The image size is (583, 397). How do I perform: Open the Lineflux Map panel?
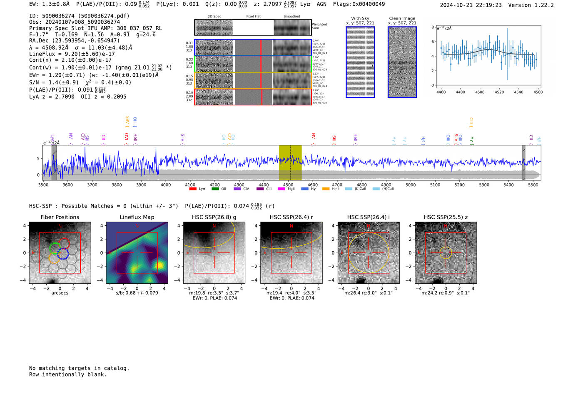[137, 253]
